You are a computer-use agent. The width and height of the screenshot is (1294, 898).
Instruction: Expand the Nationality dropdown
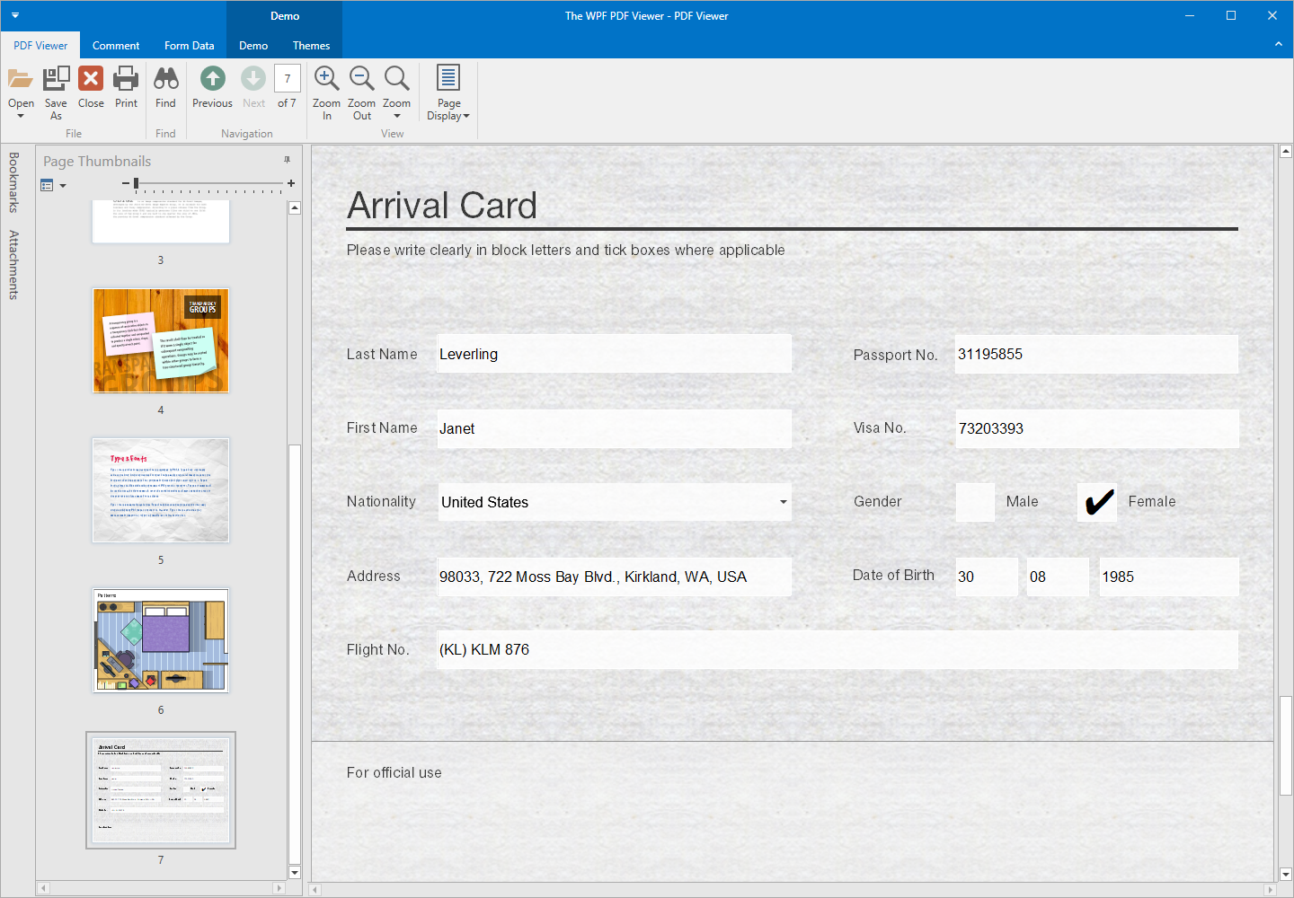pyautogui.click(x=783, y=502)
